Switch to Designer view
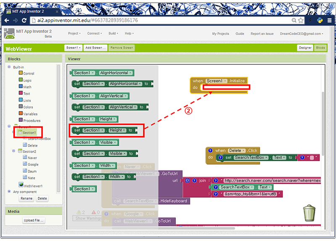The height and width of the screenshot is (241, 336). click(305, 47)
